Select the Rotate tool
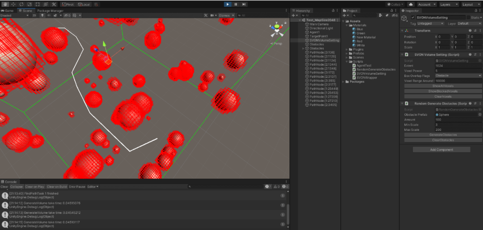The height and width of the screenshot is (230, 483). tap(21, 4)
